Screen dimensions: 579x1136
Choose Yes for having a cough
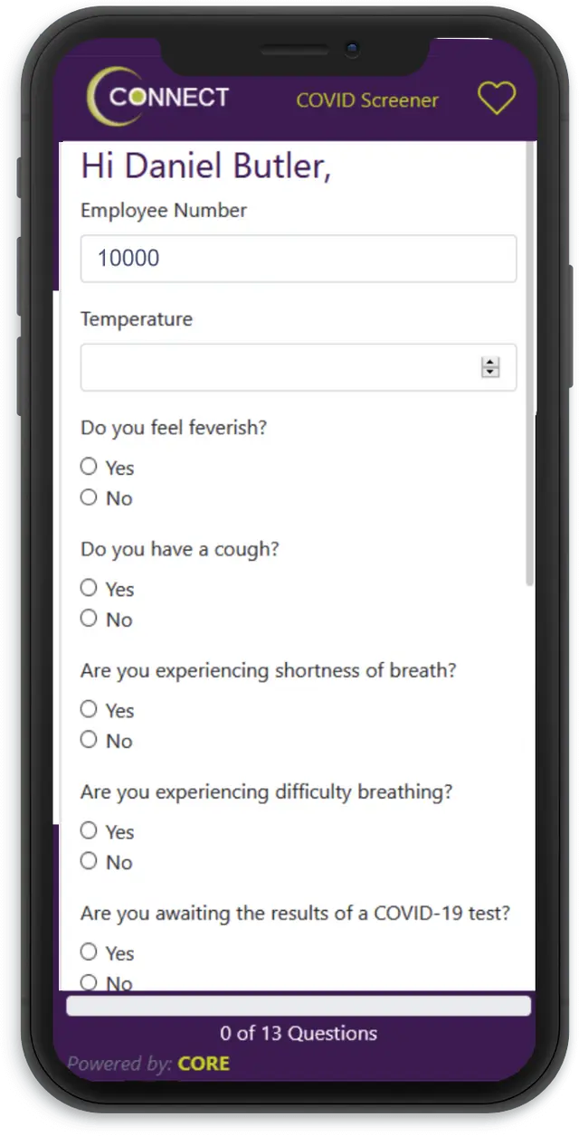[x=89, y=588]
